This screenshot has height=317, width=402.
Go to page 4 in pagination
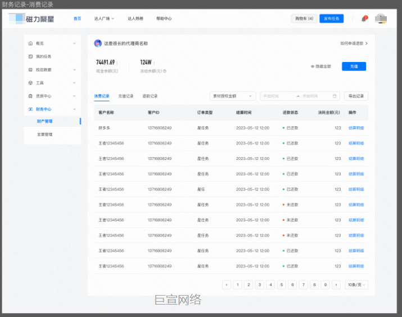coord(270,285)
